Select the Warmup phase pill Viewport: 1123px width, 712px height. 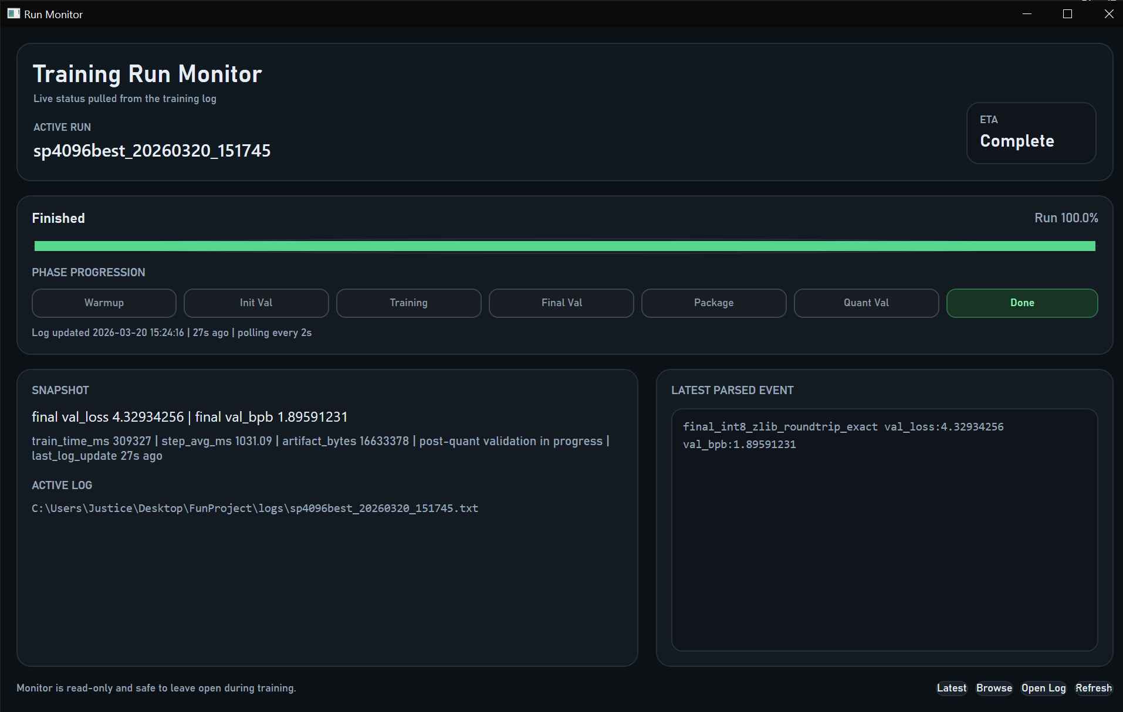[x=104, y=303]
